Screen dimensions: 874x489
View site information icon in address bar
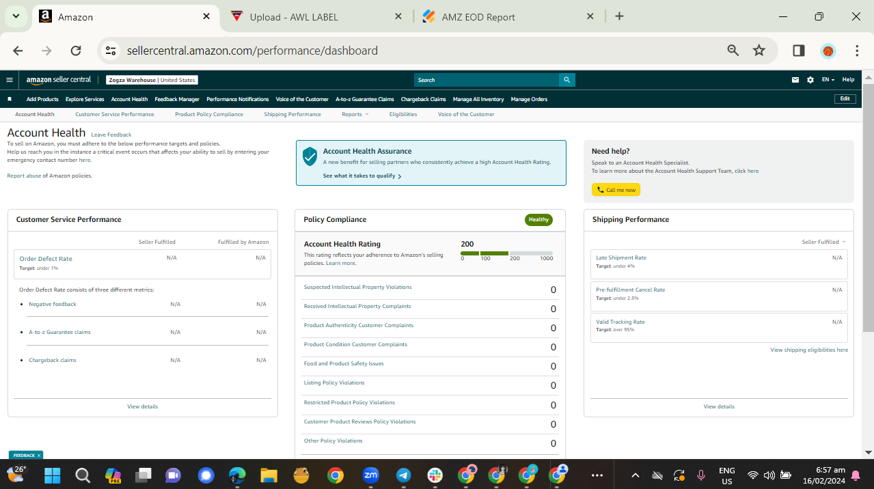[x=111, y=51]
